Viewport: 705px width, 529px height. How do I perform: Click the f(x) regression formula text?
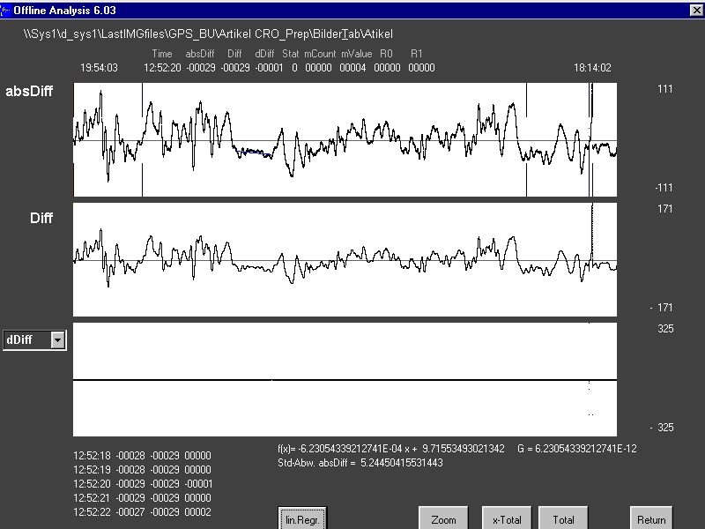391,449
